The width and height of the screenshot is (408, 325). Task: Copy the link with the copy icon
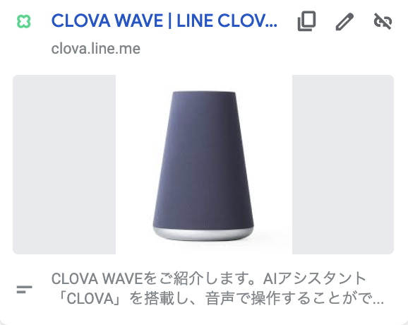(x=307, y=21)
